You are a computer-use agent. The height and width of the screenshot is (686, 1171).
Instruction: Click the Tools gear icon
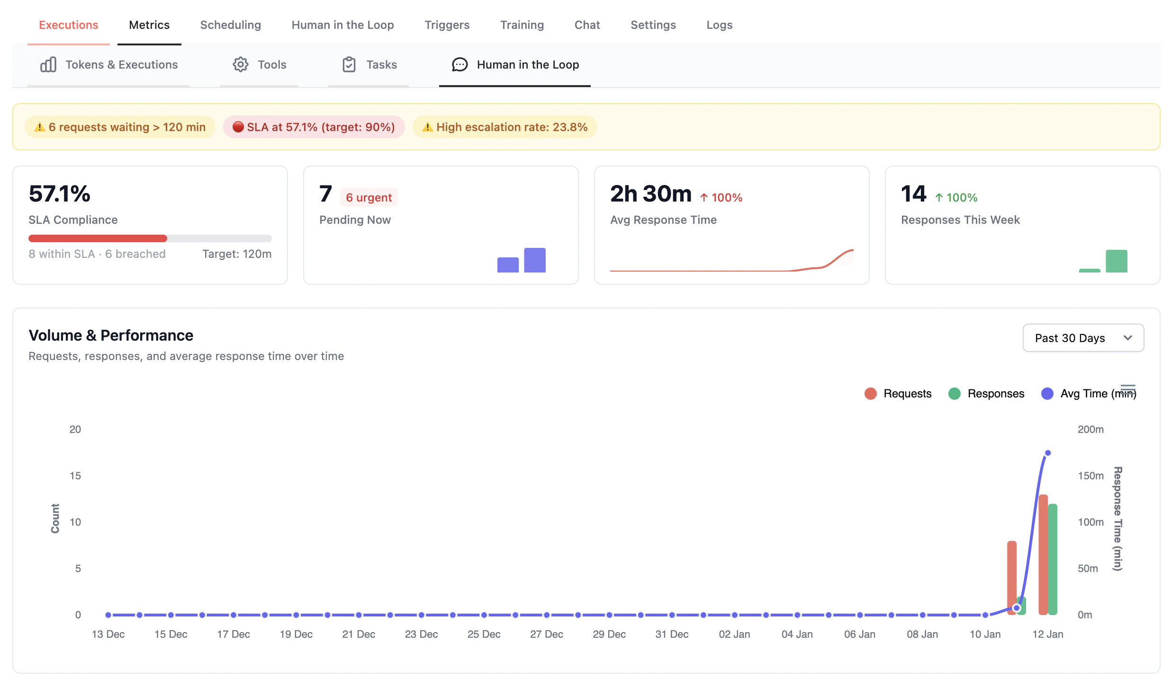pyautogui.click(x=241, y=65)
